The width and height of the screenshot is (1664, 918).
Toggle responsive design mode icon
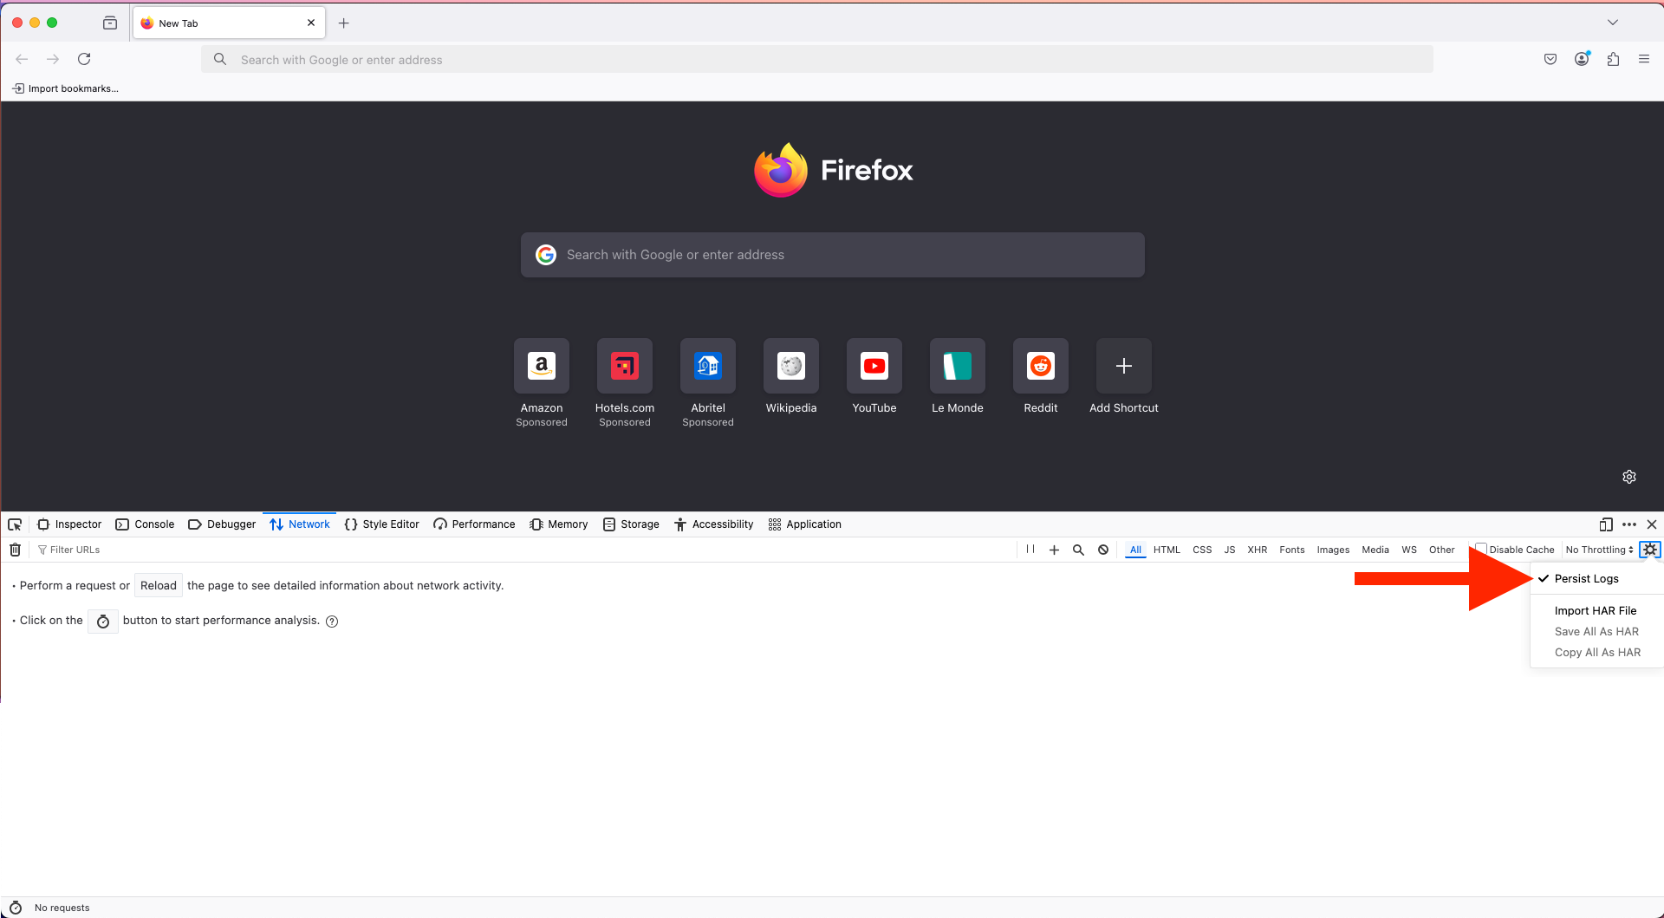pyautogui.click(x=1606, y=524)
